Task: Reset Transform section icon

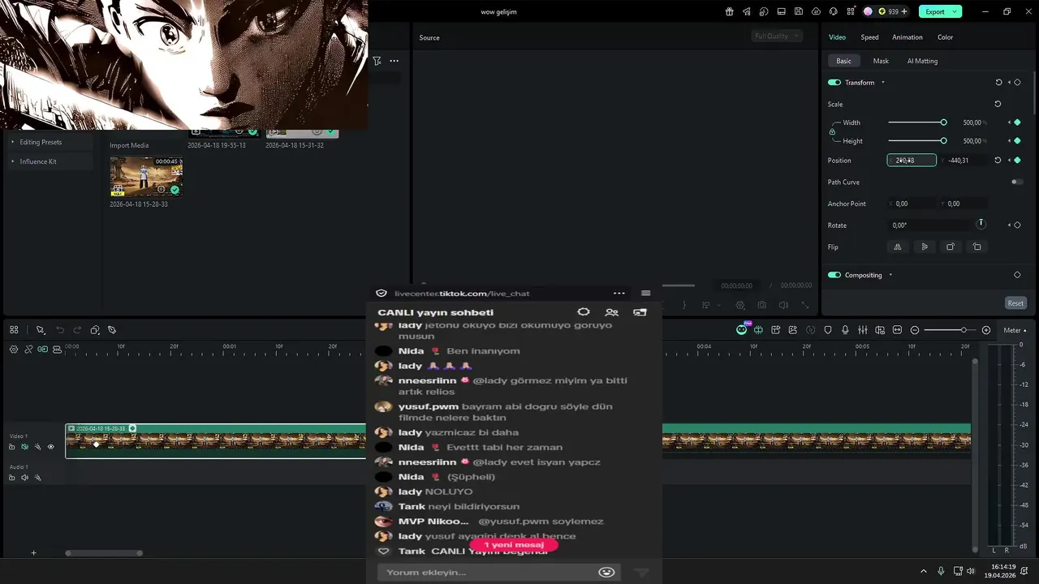Action: (998, 83)
